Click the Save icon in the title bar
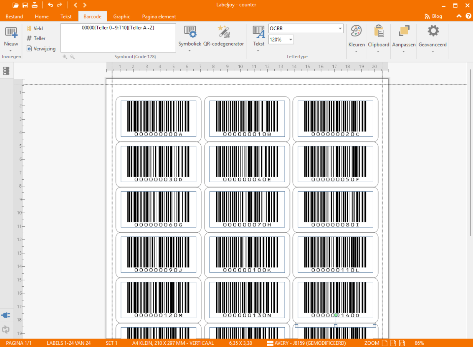Viewport: 473px width, 347px height. pyautogui.click(x=25, y=5)
